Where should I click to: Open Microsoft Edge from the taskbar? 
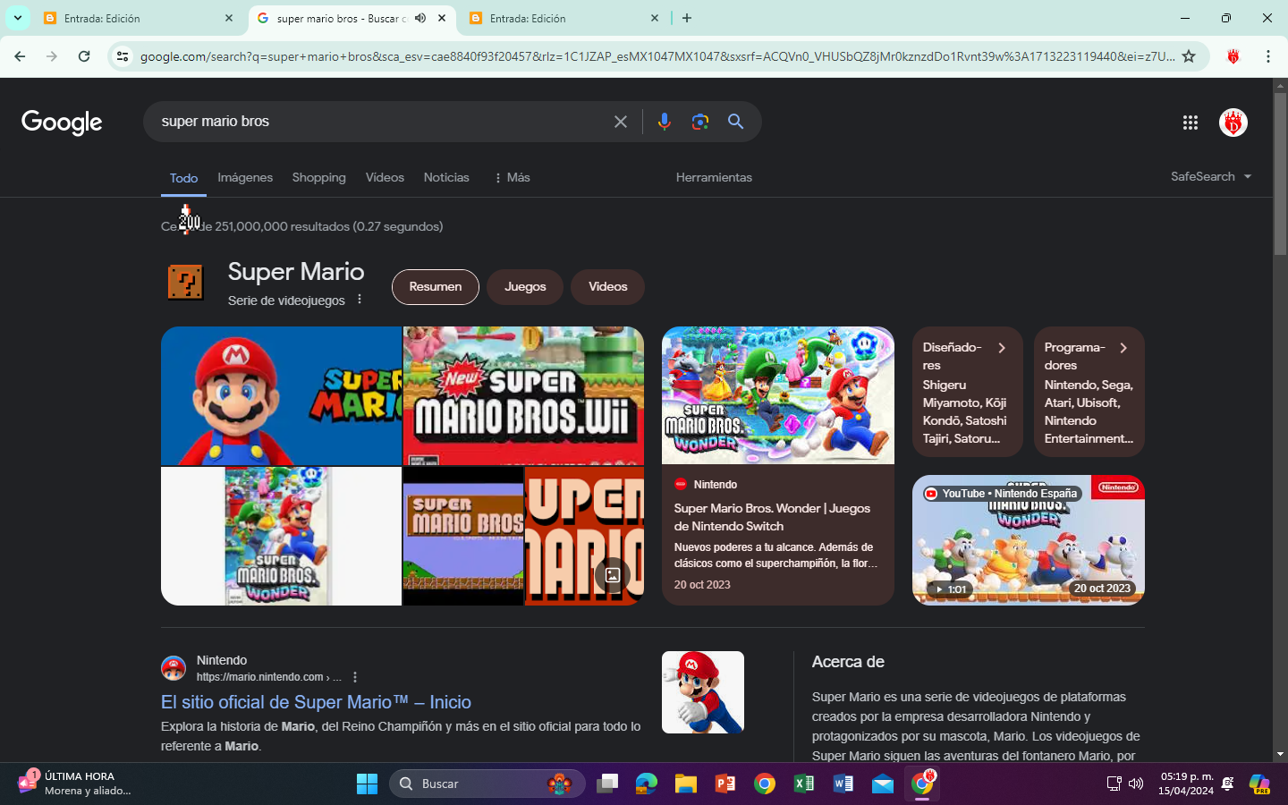click(646, 784)
